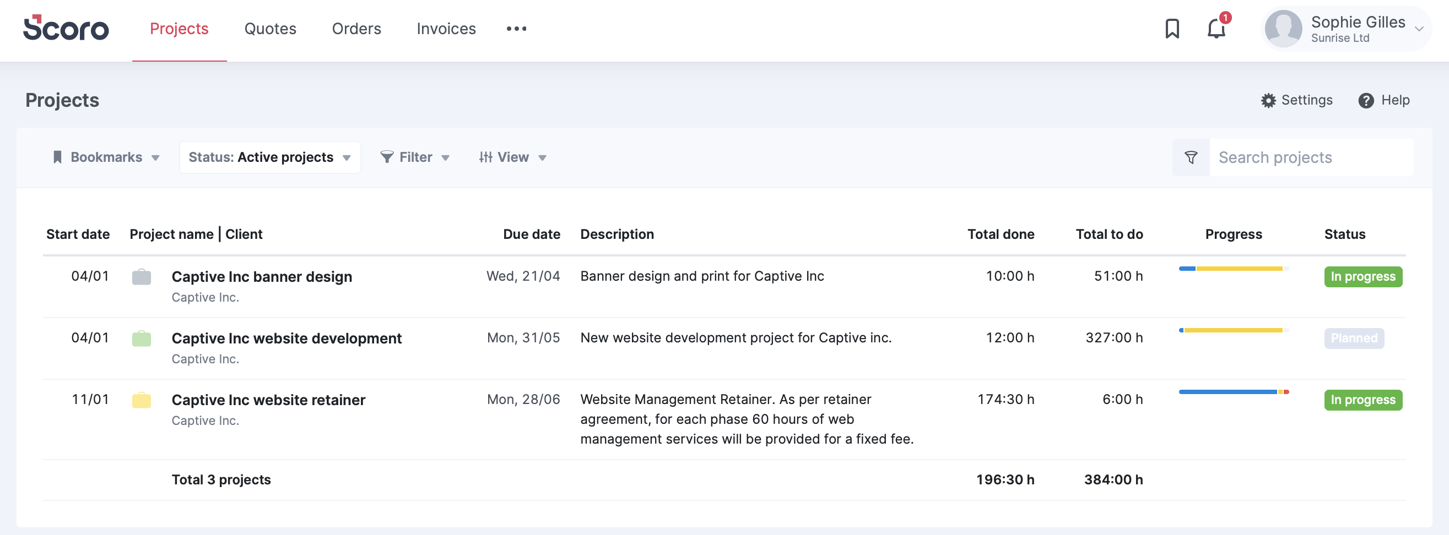Screen dimensions: 1449x535
Task: Click filter icon beside search projects field
Action: coord(1191,157)
